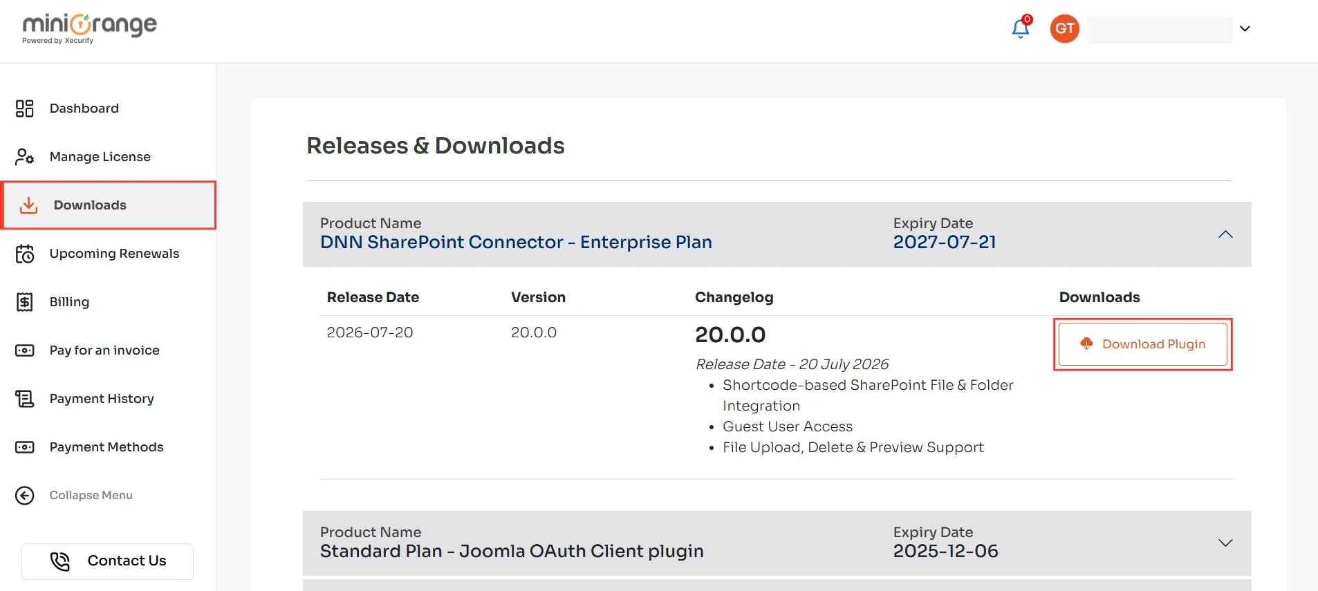Image resolution: width=1318 pixels, height=591 pixels.
Task: Open Dashboard menu item
Action: click(x=84, y=109)
